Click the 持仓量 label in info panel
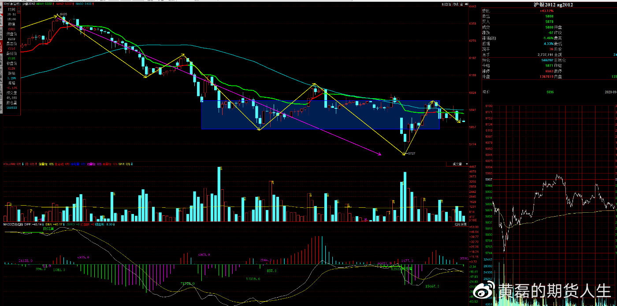 pos(12,103)
